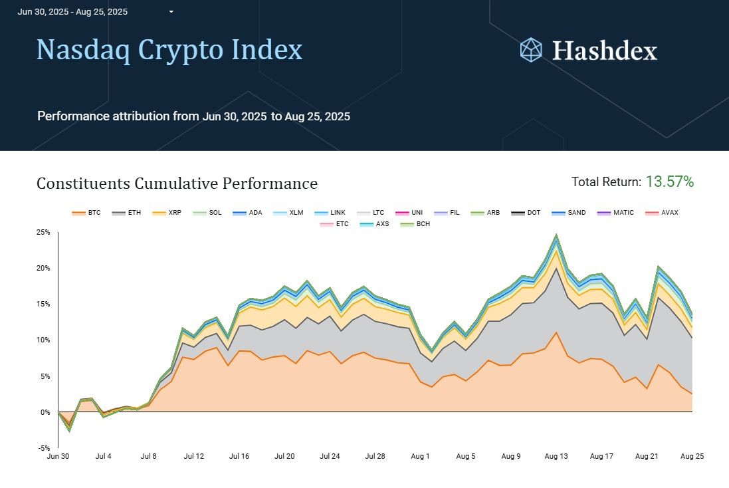Click the Hashdex wordmark
The height and width of the screenshot is (488, 729).
[603, 50]
